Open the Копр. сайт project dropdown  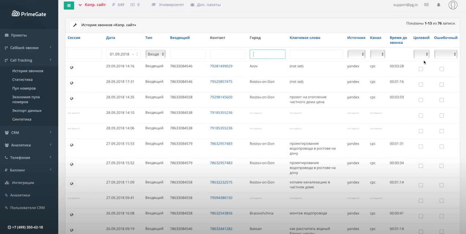pos(92,5)
